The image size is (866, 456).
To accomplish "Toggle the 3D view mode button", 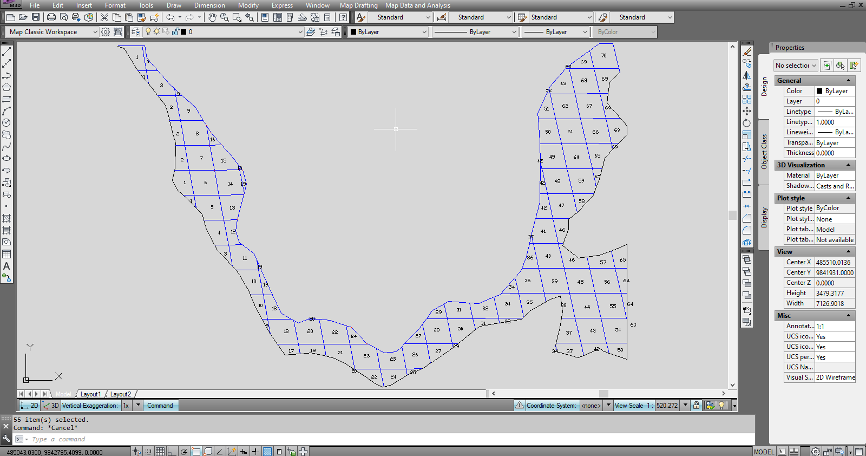I will pyautogui.click(x=51, y=406).
